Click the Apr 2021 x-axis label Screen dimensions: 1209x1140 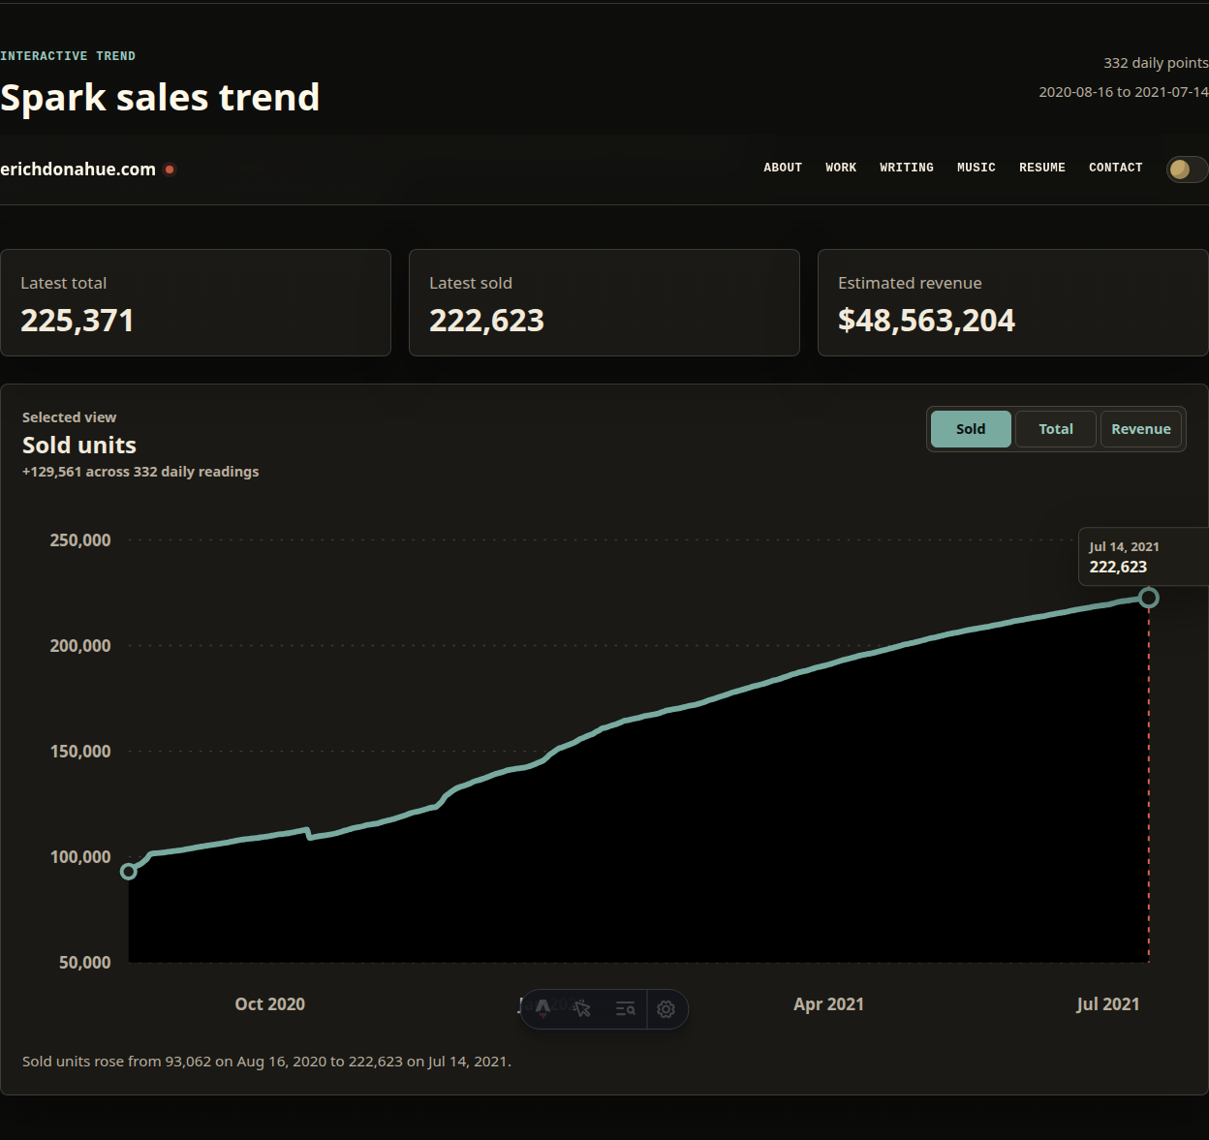point(828,1004)
